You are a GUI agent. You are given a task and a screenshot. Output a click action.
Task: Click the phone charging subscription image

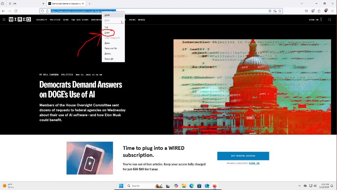point(90,158)
